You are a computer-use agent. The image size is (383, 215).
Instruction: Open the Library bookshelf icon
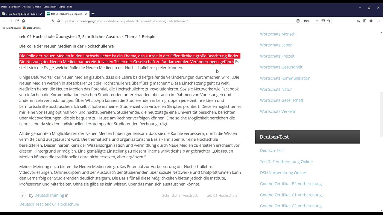pyautogui.click(x=358, y=21)
